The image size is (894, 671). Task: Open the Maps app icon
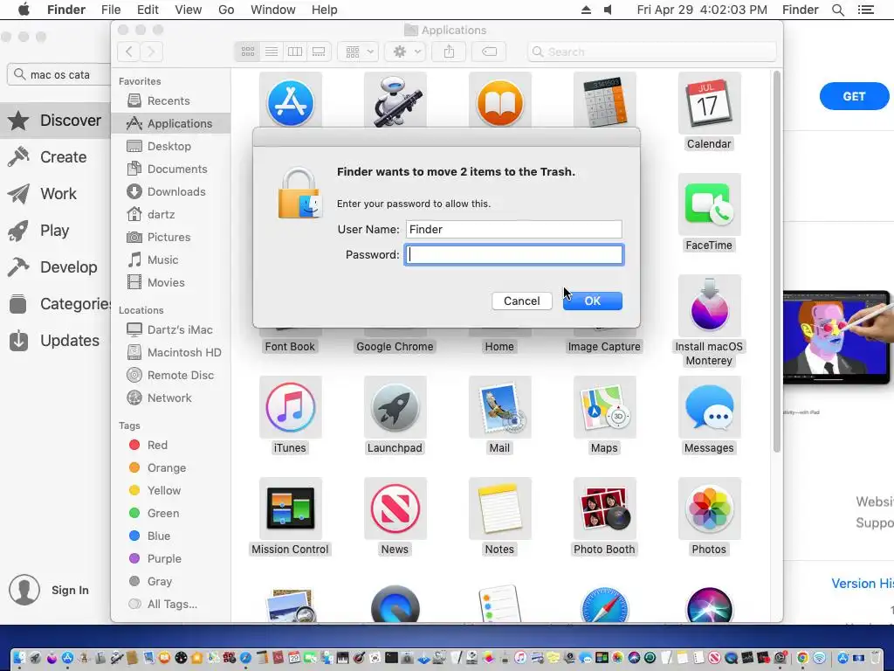pos(604,407)
